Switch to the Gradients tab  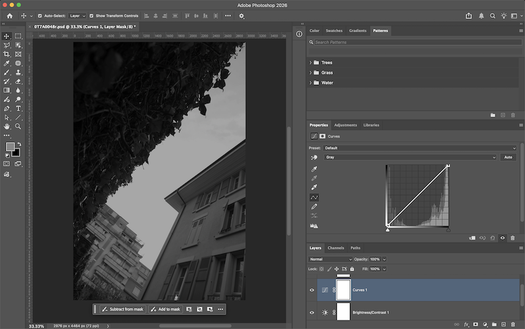pyautogui.click(x=358, y=30)
